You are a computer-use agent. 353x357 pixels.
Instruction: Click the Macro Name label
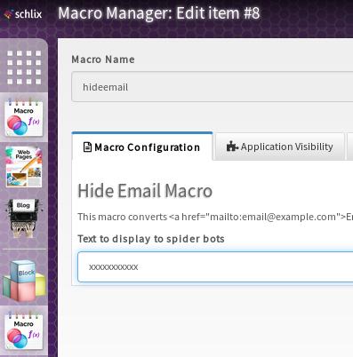pyautogui.click(x=103, y=59)
